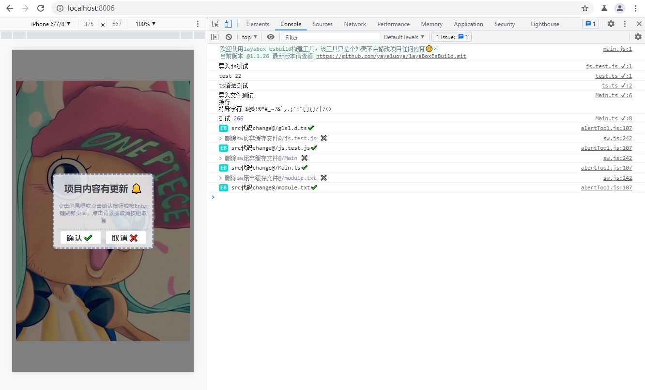Open the Memory tab
This screenshot has width=645, height=390.
431,24
